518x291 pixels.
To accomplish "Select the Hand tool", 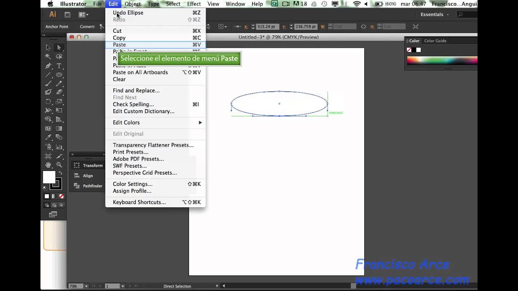I will click(48, 164).
